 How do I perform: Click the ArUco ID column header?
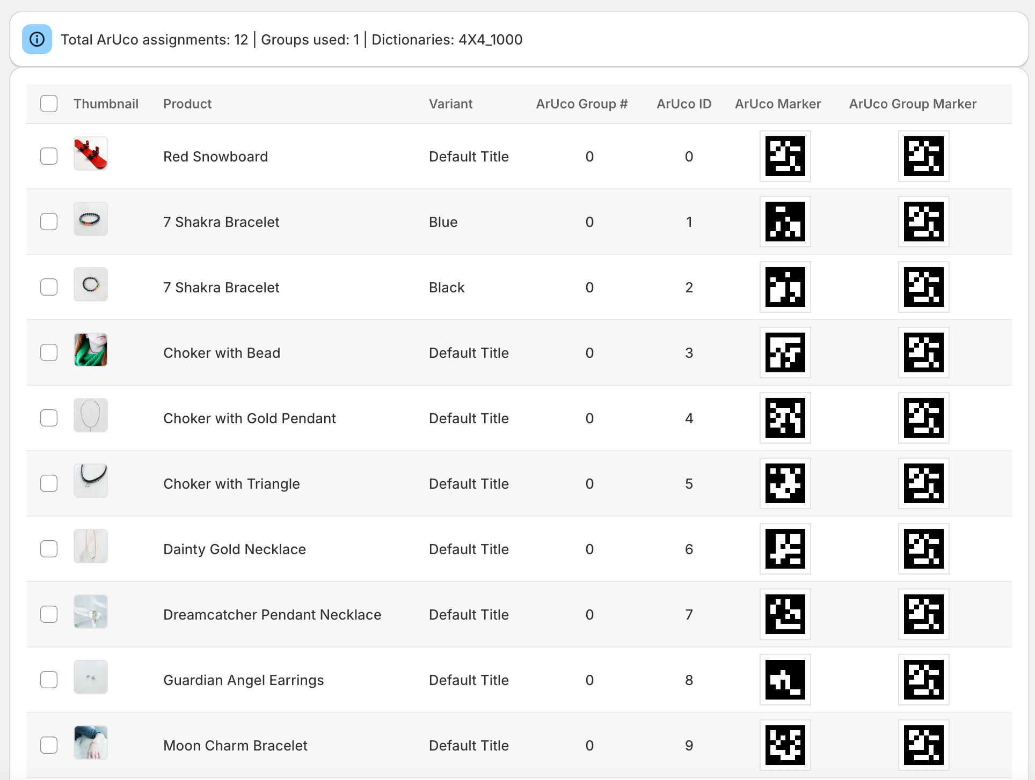click(x=683, y=104)
